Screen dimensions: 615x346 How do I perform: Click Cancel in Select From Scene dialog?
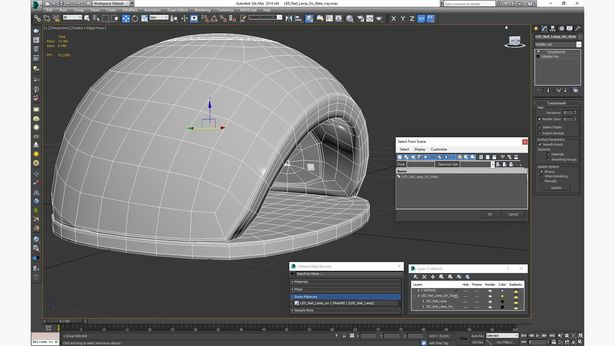point(513,214)
